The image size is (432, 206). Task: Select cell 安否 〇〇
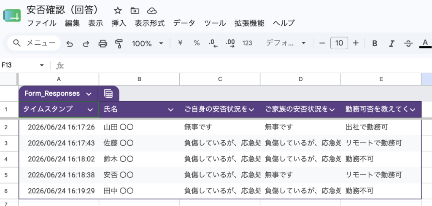[x=139, y=175]
